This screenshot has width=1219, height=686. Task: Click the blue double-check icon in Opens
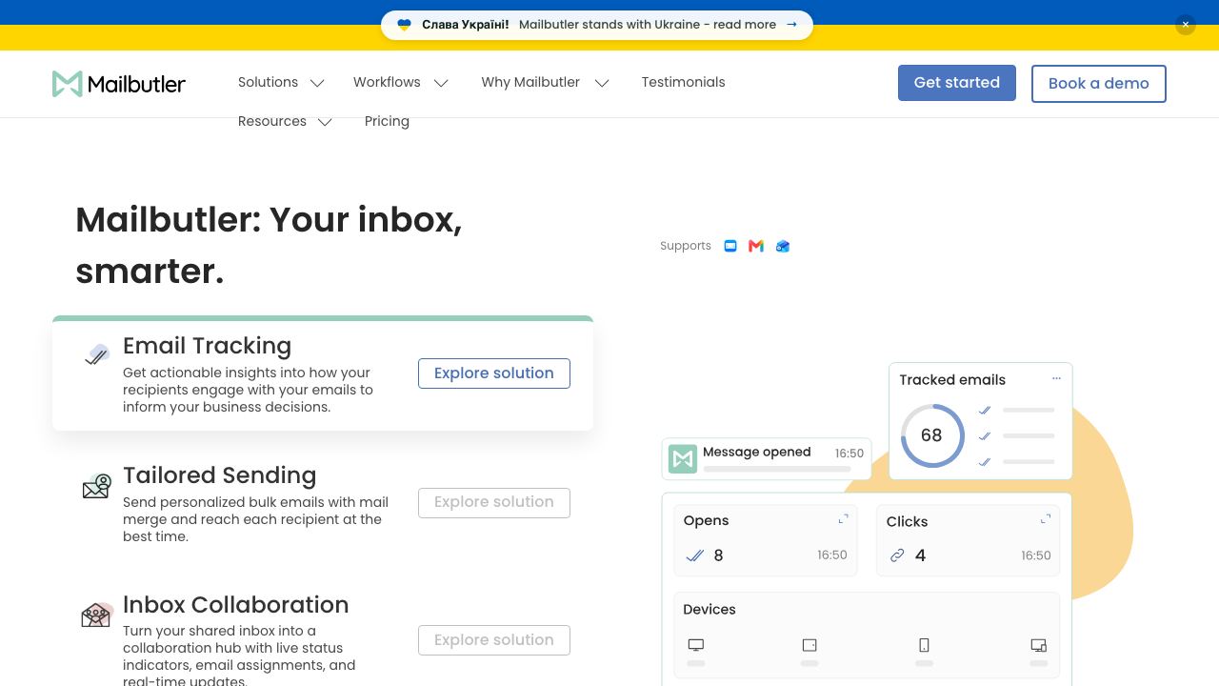[695, 555]
